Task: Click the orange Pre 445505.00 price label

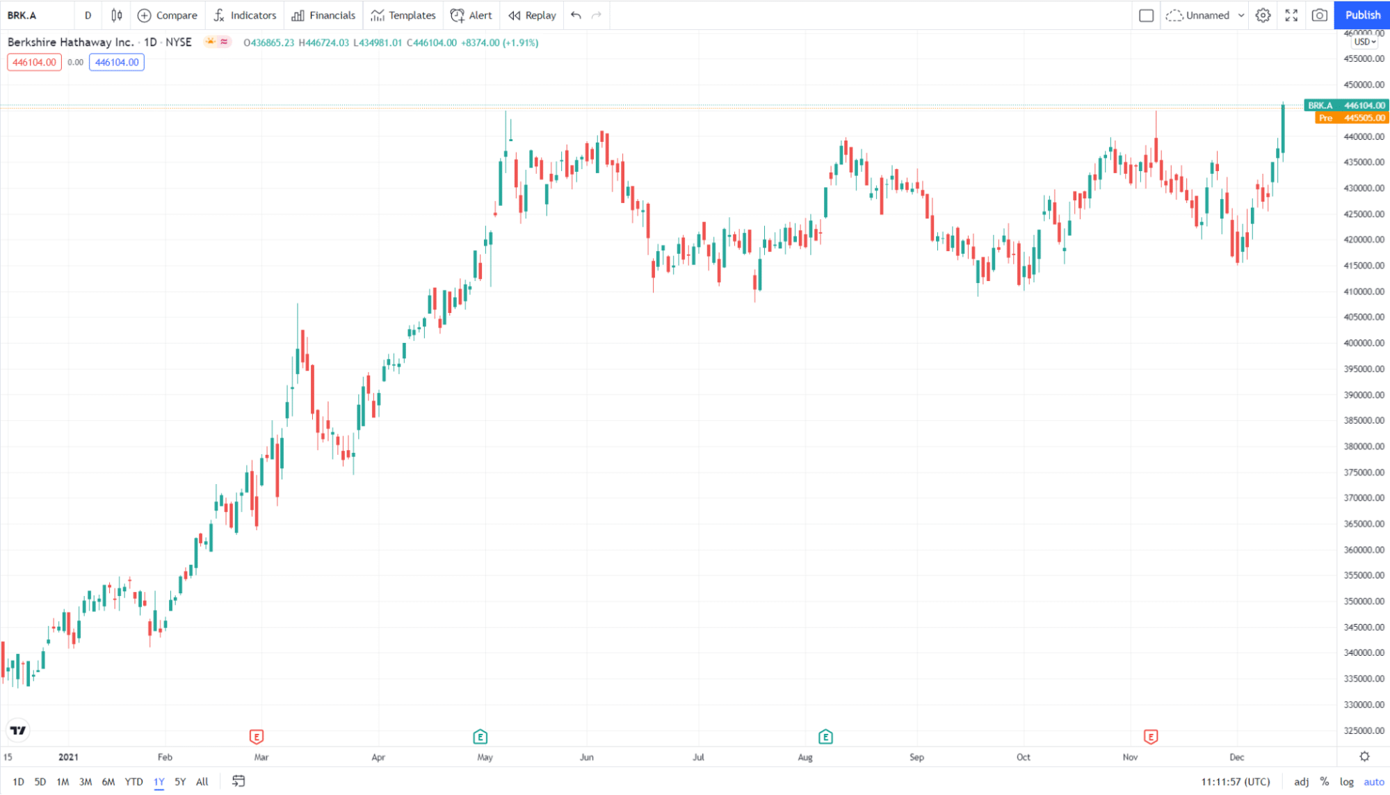Action: click(x=1352, y=118)
